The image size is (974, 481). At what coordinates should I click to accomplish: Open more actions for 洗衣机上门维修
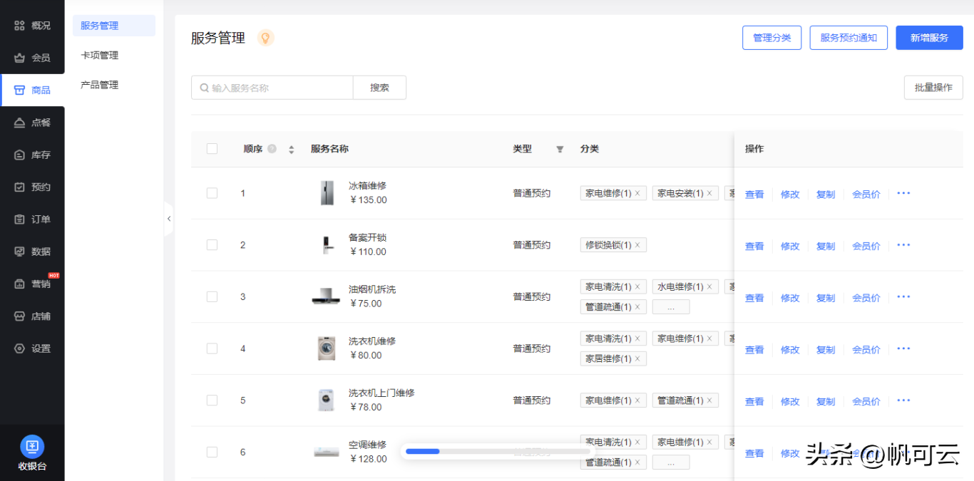point(903,400)
